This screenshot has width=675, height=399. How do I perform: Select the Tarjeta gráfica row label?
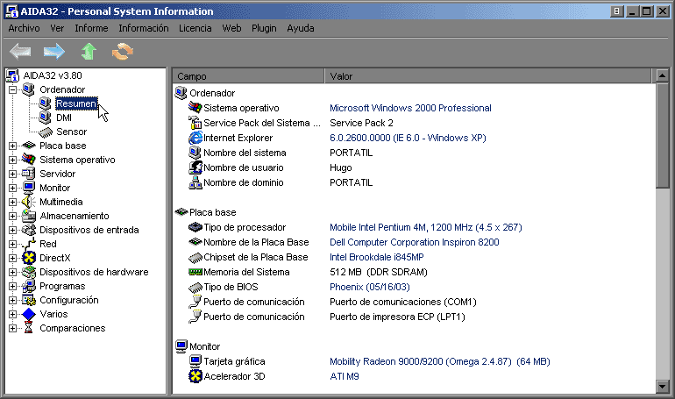pos(234,361)
